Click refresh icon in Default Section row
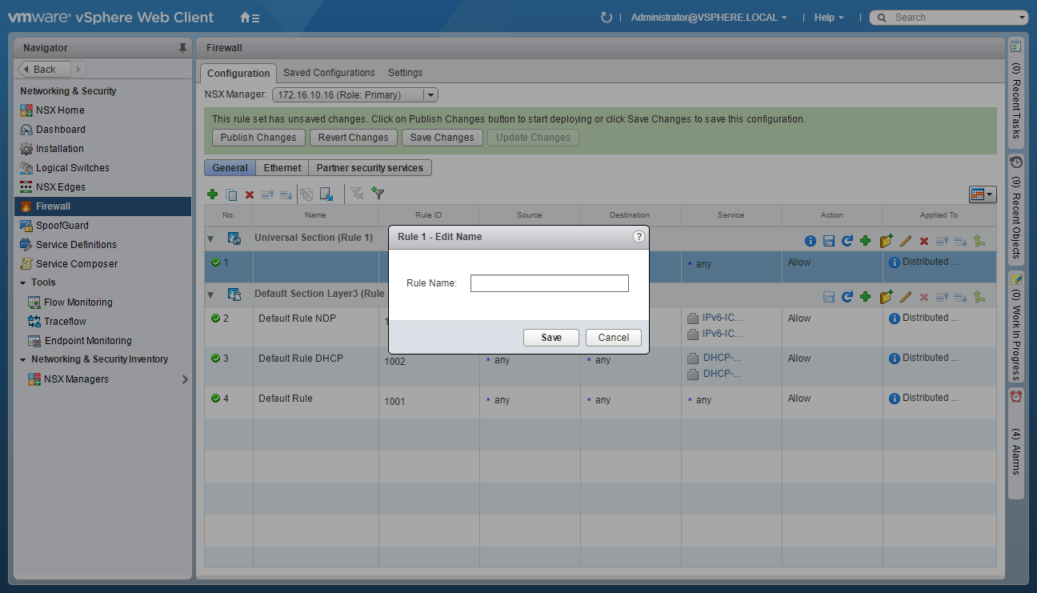The height and width of the screenshot is (593, 1037). click(x=847, y=297)
